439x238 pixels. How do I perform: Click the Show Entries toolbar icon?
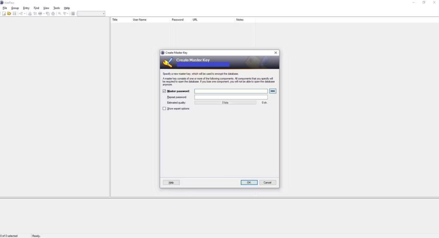click(x=65, y=13)
